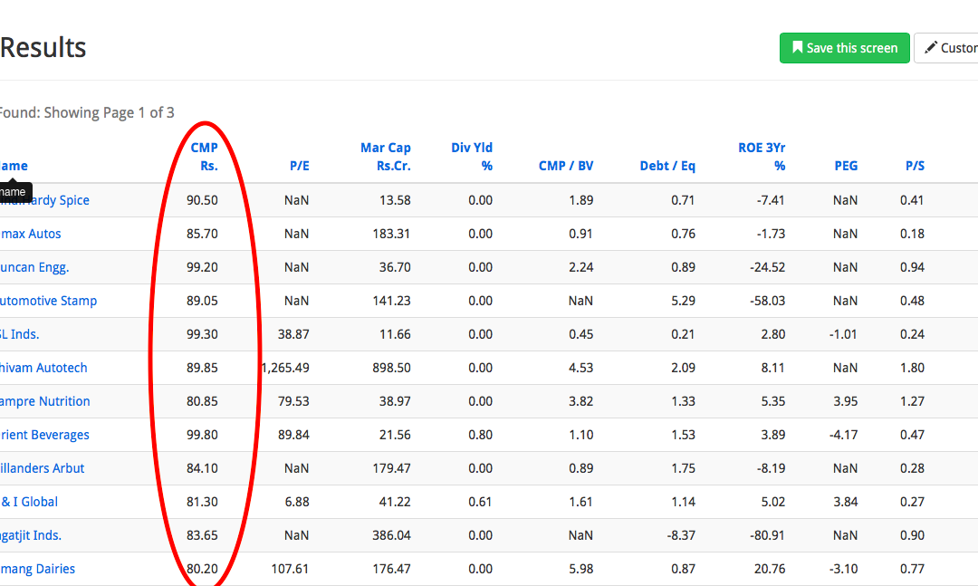Sort table by P/S column
The height and width of the screenshot is (586, 978).
click(x=915, y=166)
